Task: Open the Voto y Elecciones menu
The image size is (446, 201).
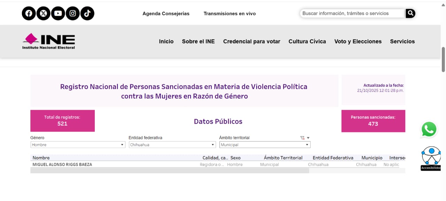Action: click(358, 41)
